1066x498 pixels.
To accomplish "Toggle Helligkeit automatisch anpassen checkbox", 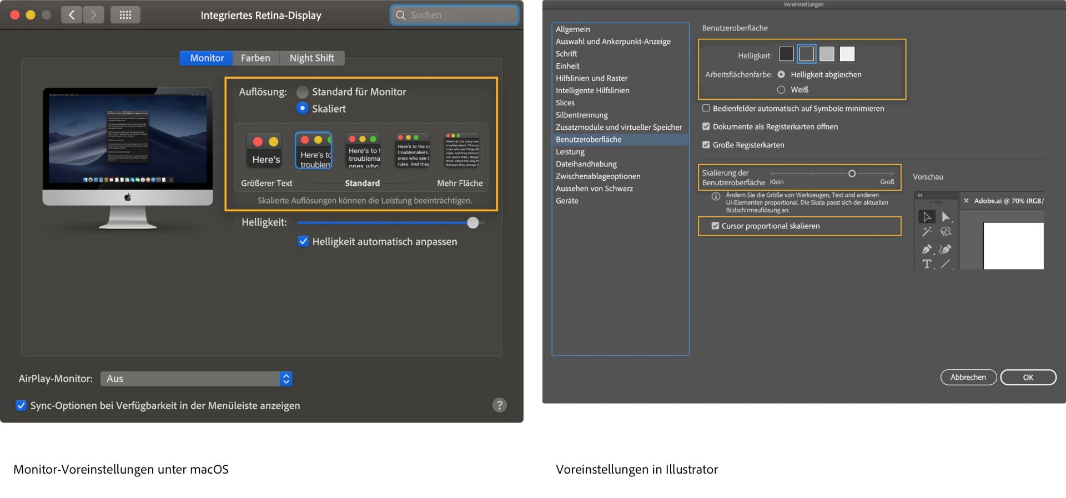I will coord(303,241).
